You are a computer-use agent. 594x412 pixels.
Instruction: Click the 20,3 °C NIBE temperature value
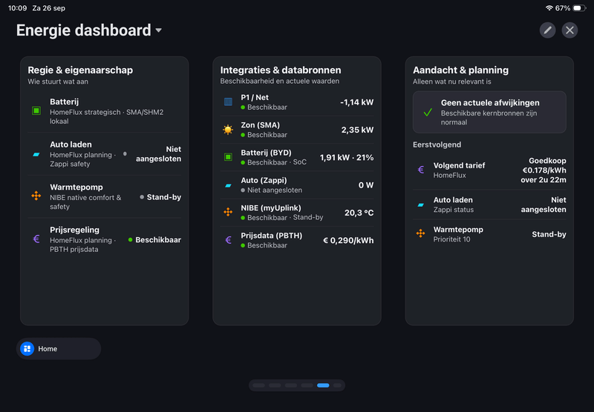pyautogui.click(x=359, y=213)
